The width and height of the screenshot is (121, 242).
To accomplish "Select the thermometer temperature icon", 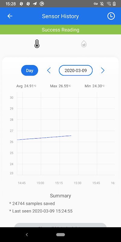I will (37, 44).
